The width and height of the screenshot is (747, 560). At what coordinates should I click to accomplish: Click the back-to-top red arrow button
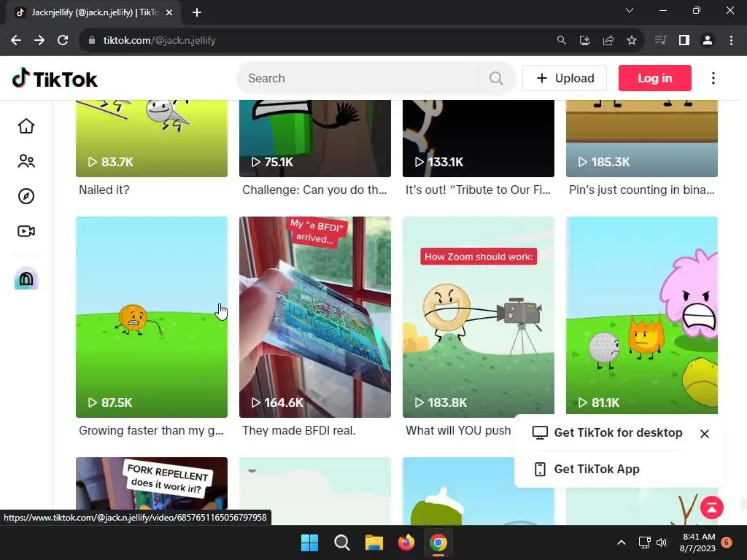[x=712, y=507]
